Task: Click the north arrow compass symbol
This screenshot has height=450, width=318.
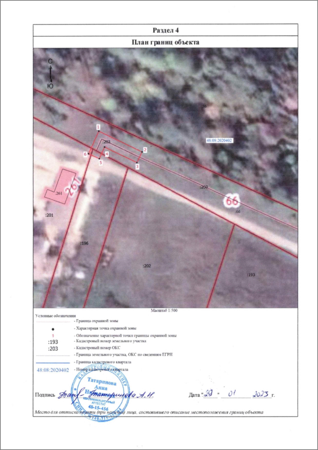Action: (50, 73)
